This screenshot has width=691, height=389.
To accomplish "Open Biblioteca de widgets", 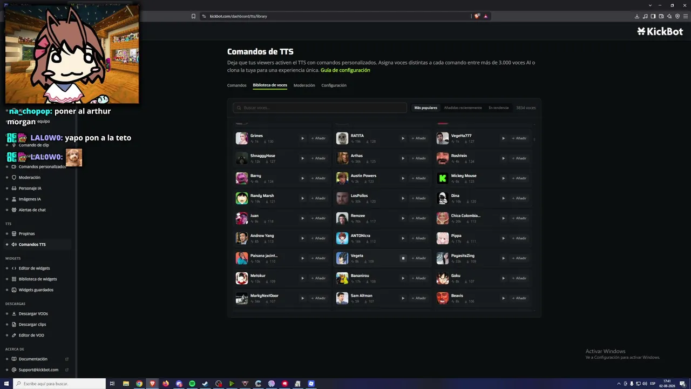I will click(36, 279).
